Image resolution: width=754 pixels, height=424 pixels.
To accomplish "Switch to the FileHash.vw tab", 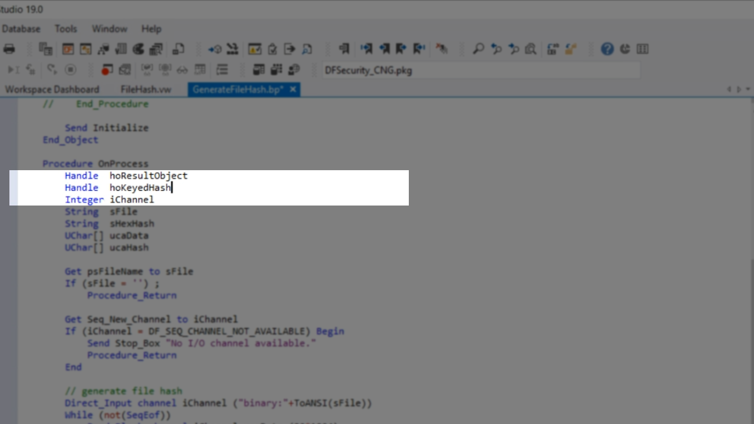I will point(145,90).
